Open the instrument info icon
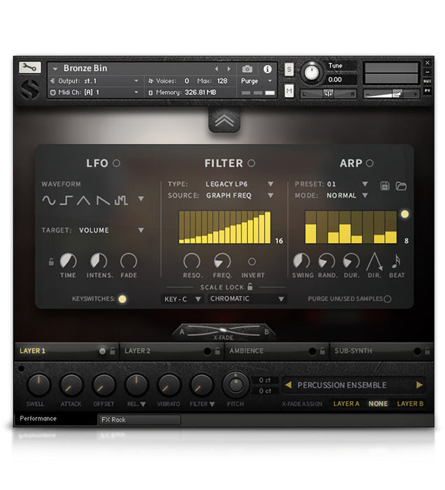 267,69
